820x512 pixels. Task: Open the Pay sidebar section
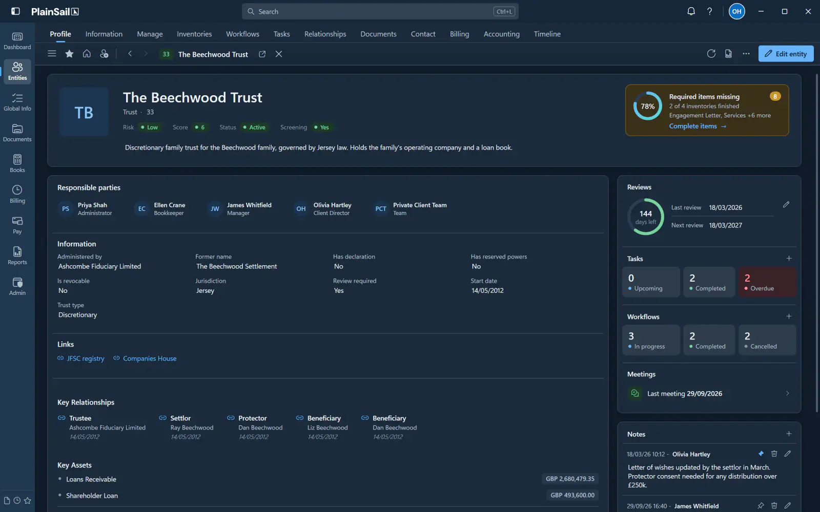click(17, 225)
